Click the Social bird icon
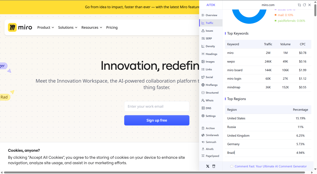 point(203,77)
